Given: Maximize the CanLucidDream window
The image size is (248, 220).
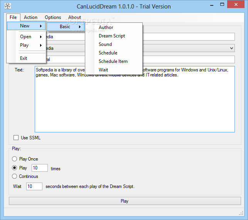Looking at the screenshot, I should (x=222, y=4).
